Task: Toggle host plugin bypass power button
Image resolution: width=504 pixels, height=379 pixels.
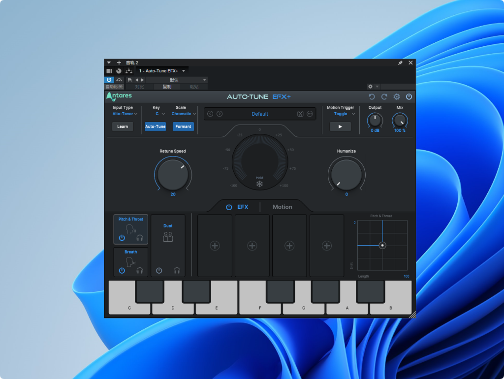Action: (109, 80)
